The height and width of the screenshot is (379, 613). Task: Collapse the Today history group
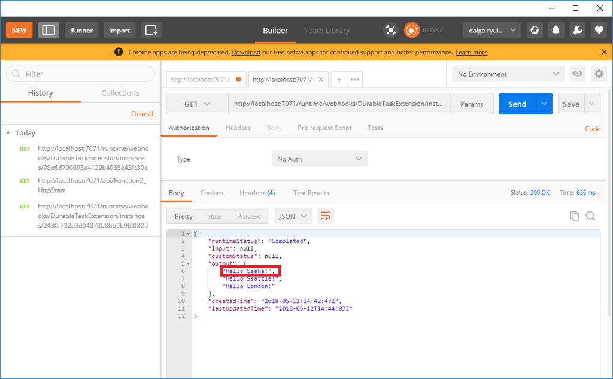point(8,133)
